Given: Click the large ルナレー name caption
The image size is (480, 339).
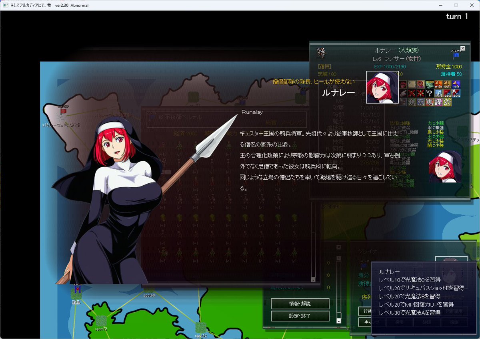Looking at the screenshot, I should (x=338, y=93).
